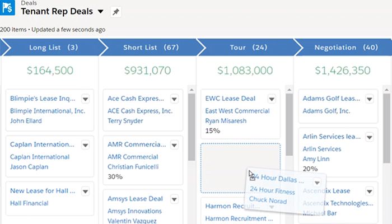Show actions for the Caplan International deal card
Screen dimensions: 392x224
tap(85, 144)
